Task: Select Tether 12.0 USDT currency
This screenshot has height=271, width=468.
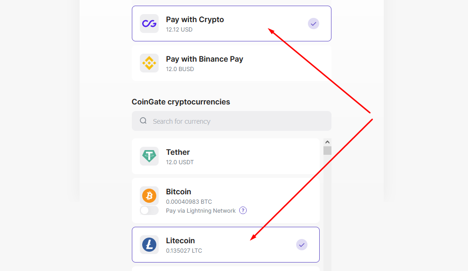Action: tap(226, 156)
